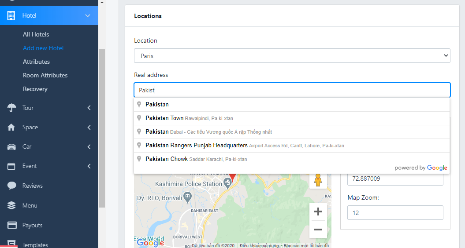
Task: Select Pakistan Town Rawalpindi suggestion
Action: [x=190, y=118]
